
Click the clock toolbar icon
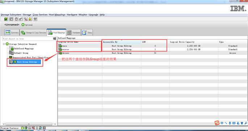pyautogui.click(x=16, y=19)
